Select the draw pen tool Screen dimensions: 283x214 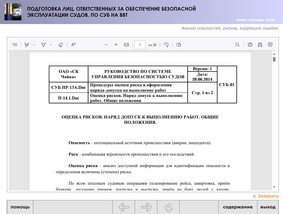pyautogui.click(x=43, y=45)
